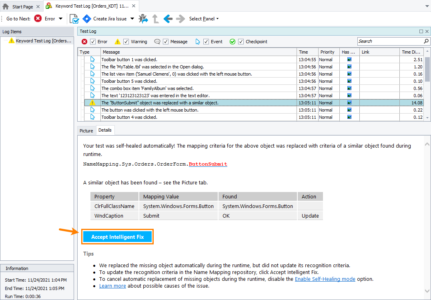Expand the Create Jira Issue dropdown arrow
The width and height of the screenshot is (431, 300).
pyautogui.click(x=132, y=19)
